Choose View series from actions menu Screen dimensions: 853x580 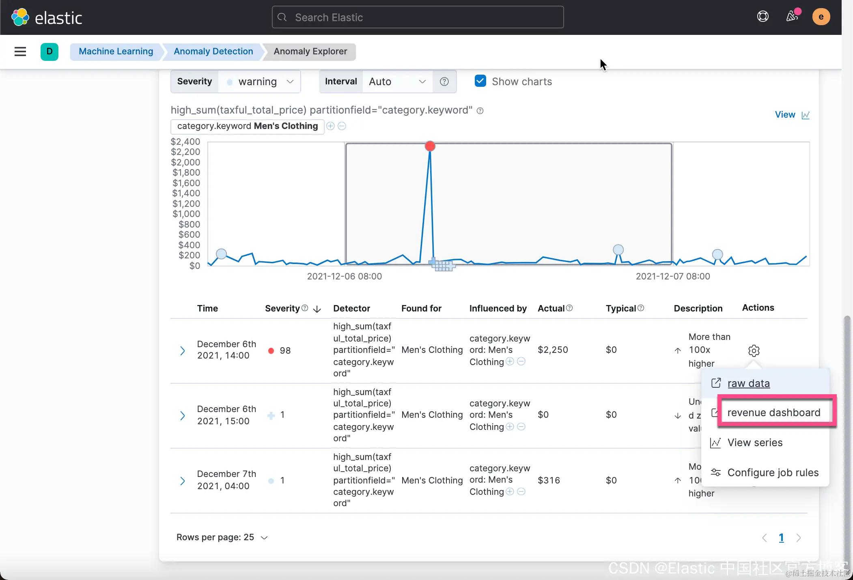755,443
